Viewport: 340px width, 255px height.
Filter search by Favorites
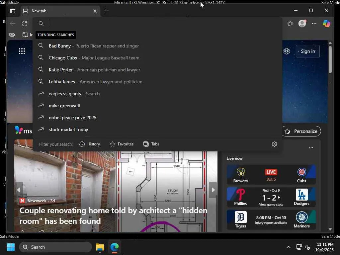pos(122,144)
